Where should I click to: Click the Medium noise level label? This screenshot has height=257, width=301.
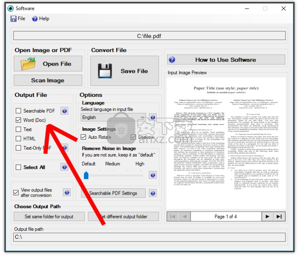click(x=113, y=164)
